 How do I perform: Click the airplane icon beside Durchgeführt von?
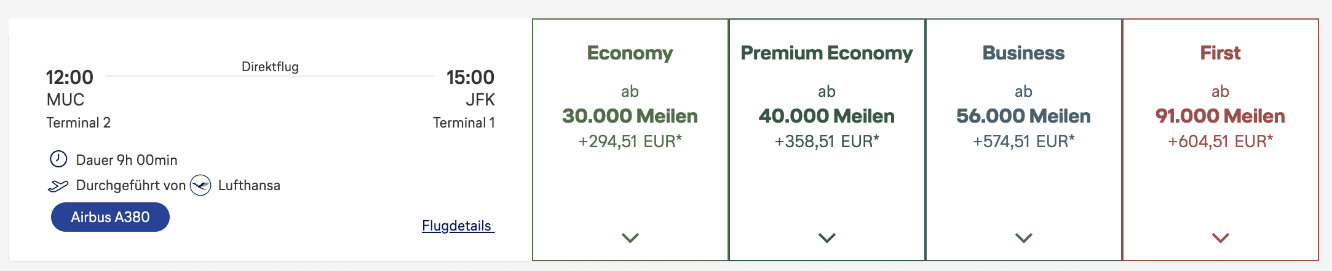58,186
